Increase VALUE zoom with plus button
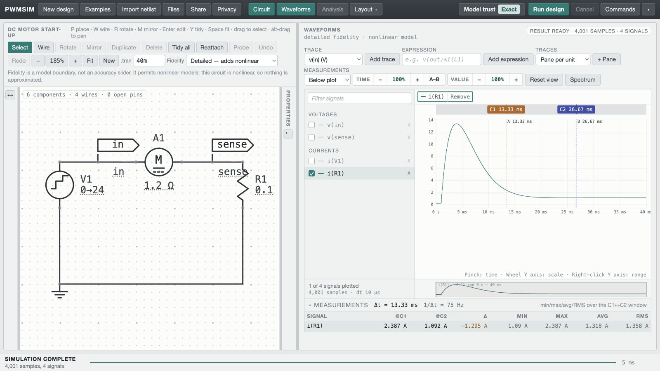Image resolution: width=660 pixels, height=371 pixels. pyautogui.click(x=516, y=80)
